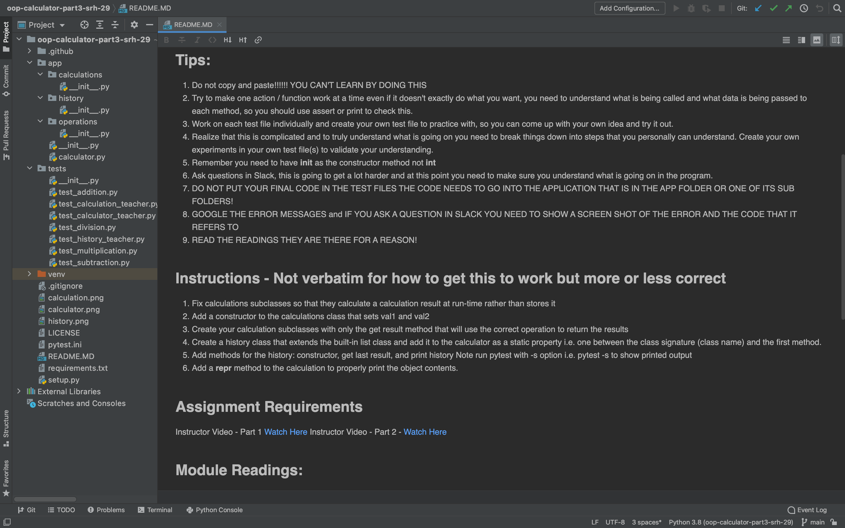The image size is (845, 528).
Task: Open the Python Console tab
Action: [x=214, y=510]
